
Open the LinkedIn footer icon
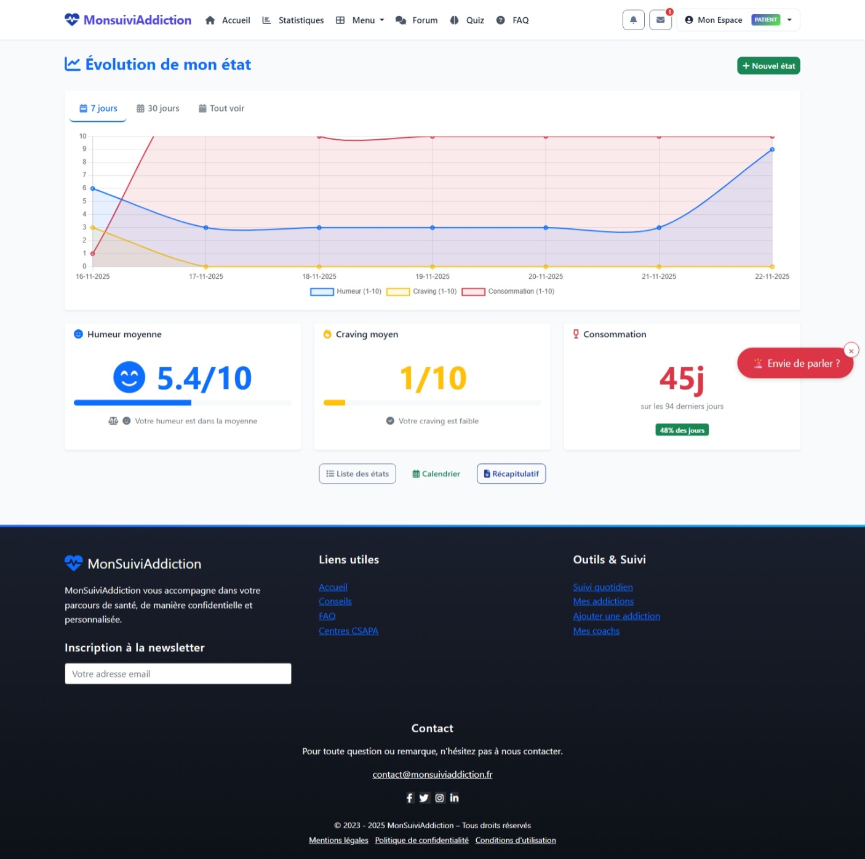(x=454, y=798)
